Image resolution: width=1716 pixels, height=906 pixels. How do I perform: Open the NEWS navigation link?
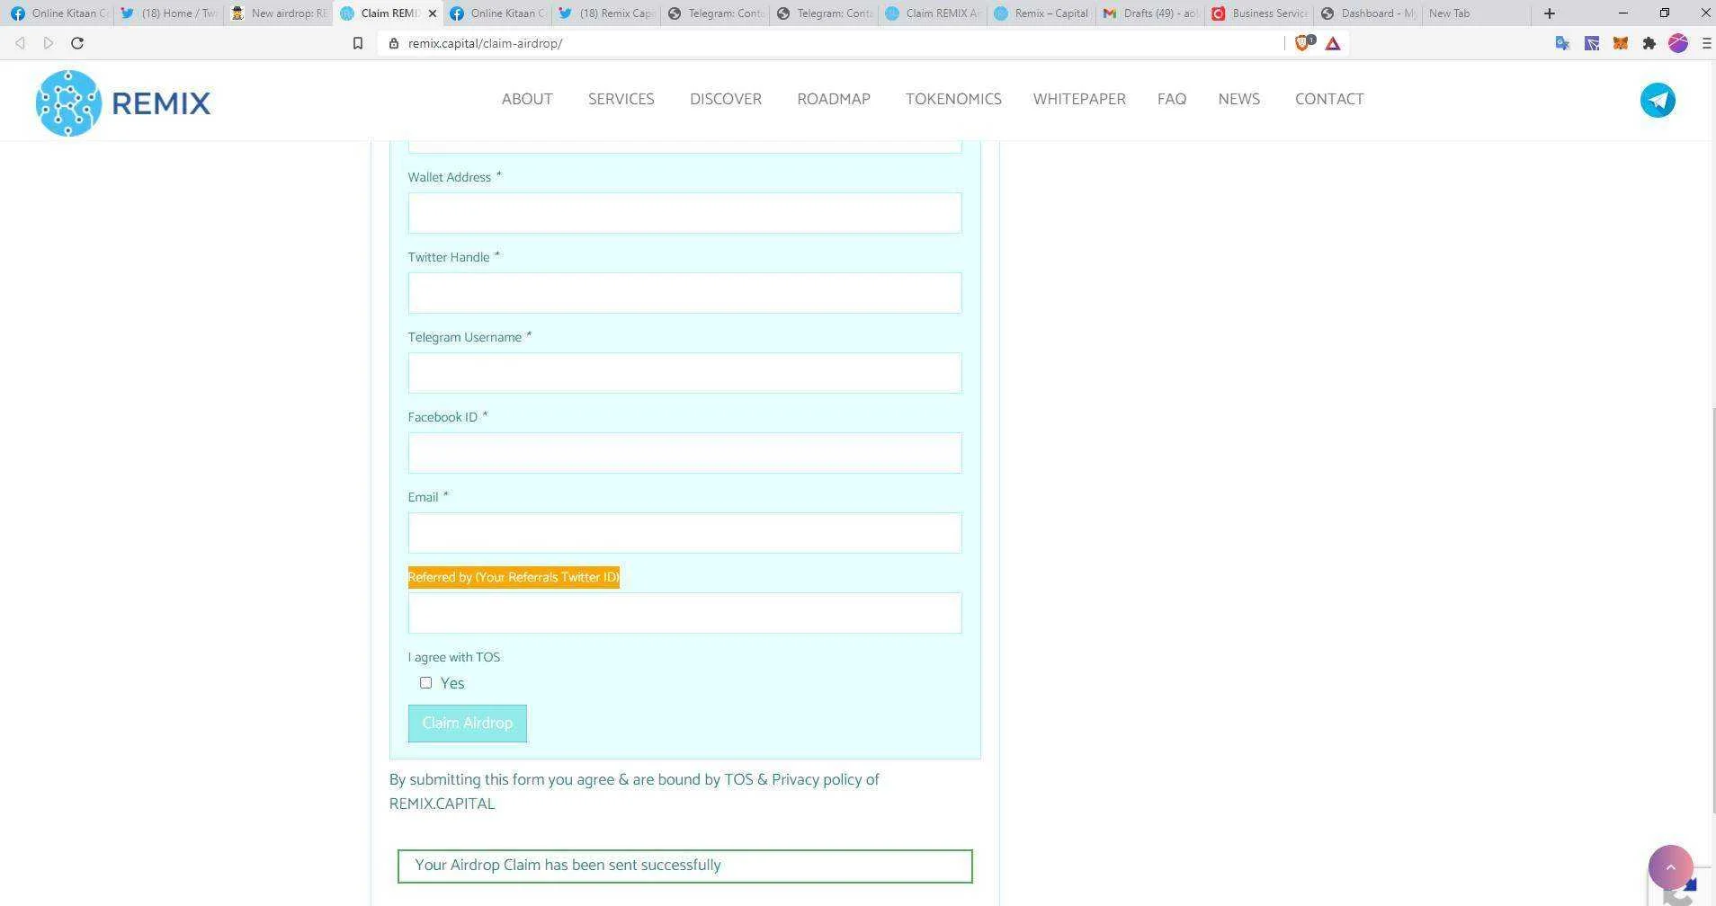[x=1238, y=100]
